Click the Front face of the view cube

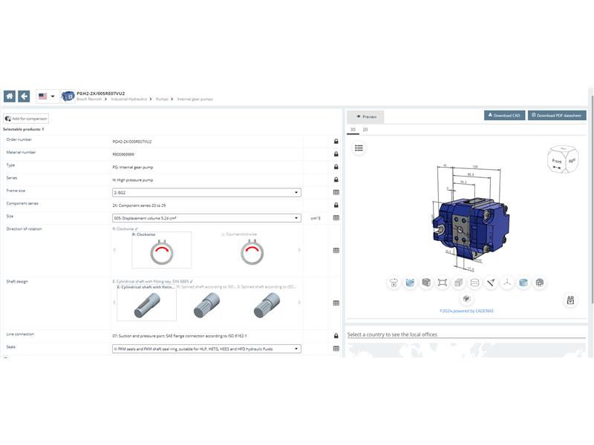click(x=556, y=162)
